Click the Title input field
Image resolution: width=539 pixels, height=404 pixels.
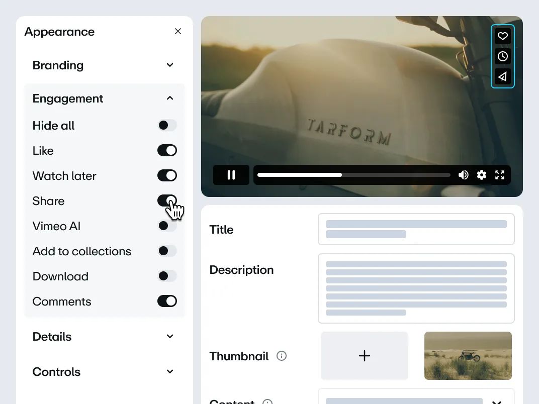point(416,229)
